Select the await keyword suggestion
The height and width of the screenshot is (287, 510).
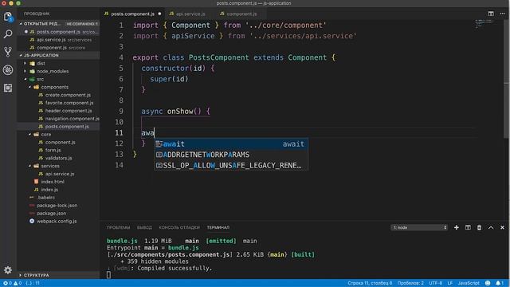pos(231,143)
